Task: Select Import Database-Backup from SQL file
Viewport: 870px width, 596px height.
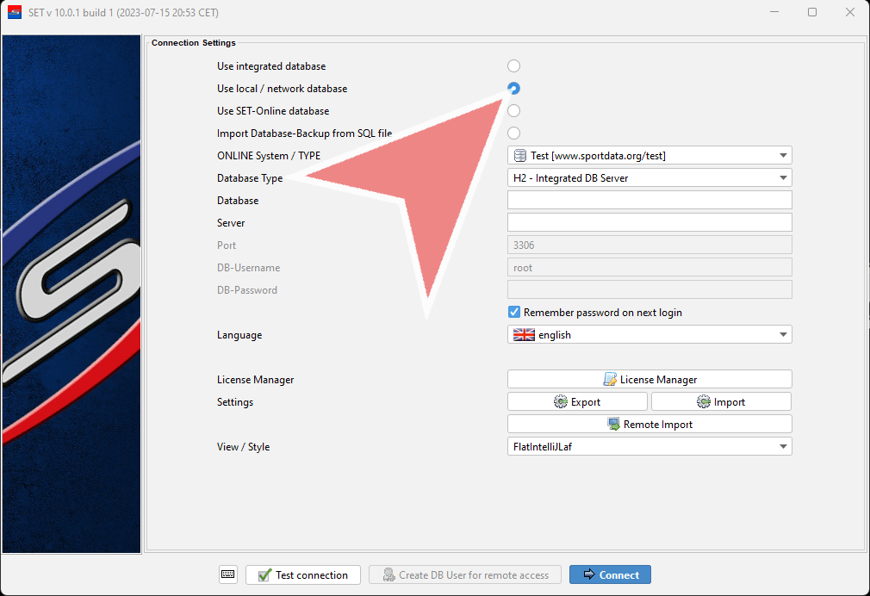Action: point(514,133)
